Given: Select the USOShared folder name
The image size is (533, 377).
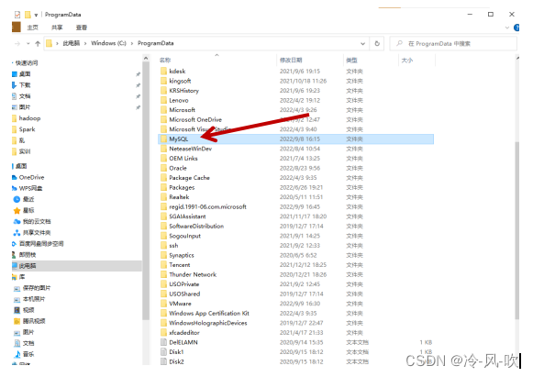Looking at the screenshot, I should pos(184,294).
